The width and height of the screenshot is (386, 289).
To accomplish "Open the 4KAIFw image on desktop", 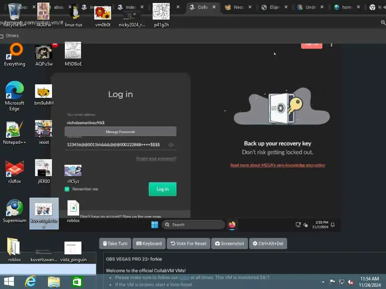I will (44, 15).
